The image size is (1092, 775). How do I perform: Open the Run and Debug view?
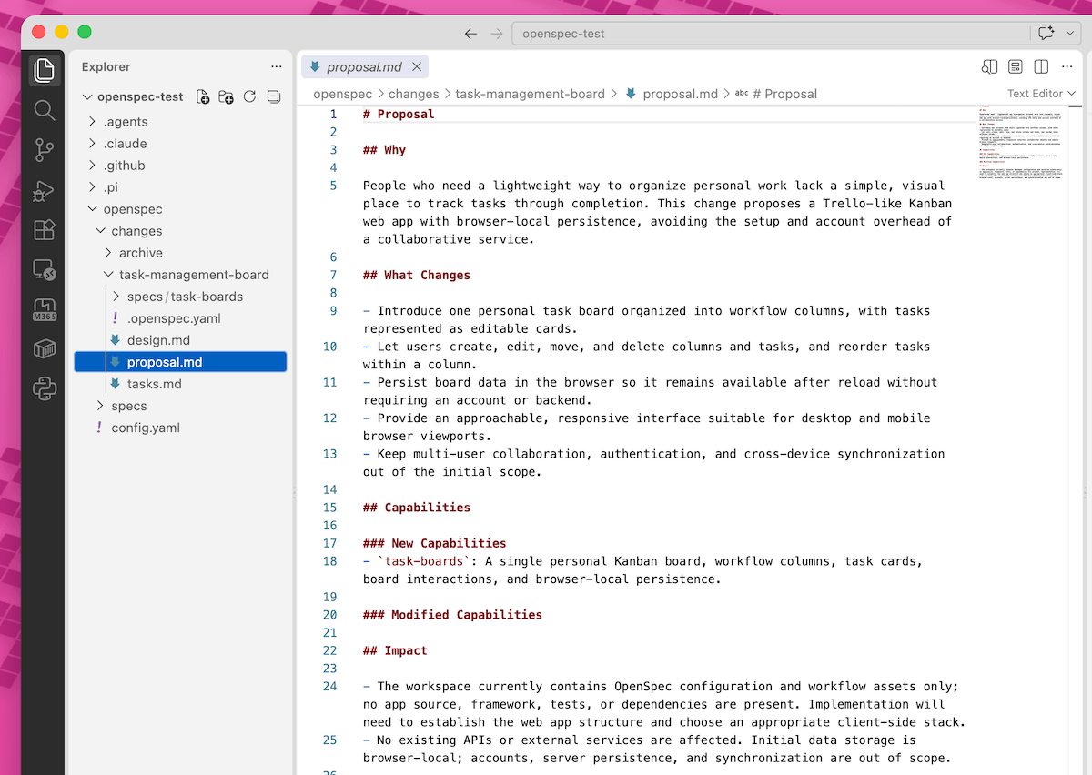pyautogui.click(x=45, y=190)
